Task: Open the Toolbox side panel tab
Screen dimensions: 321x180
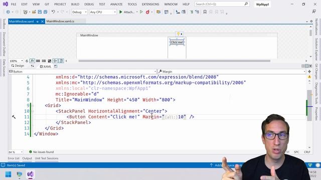Action: point(4,23)
